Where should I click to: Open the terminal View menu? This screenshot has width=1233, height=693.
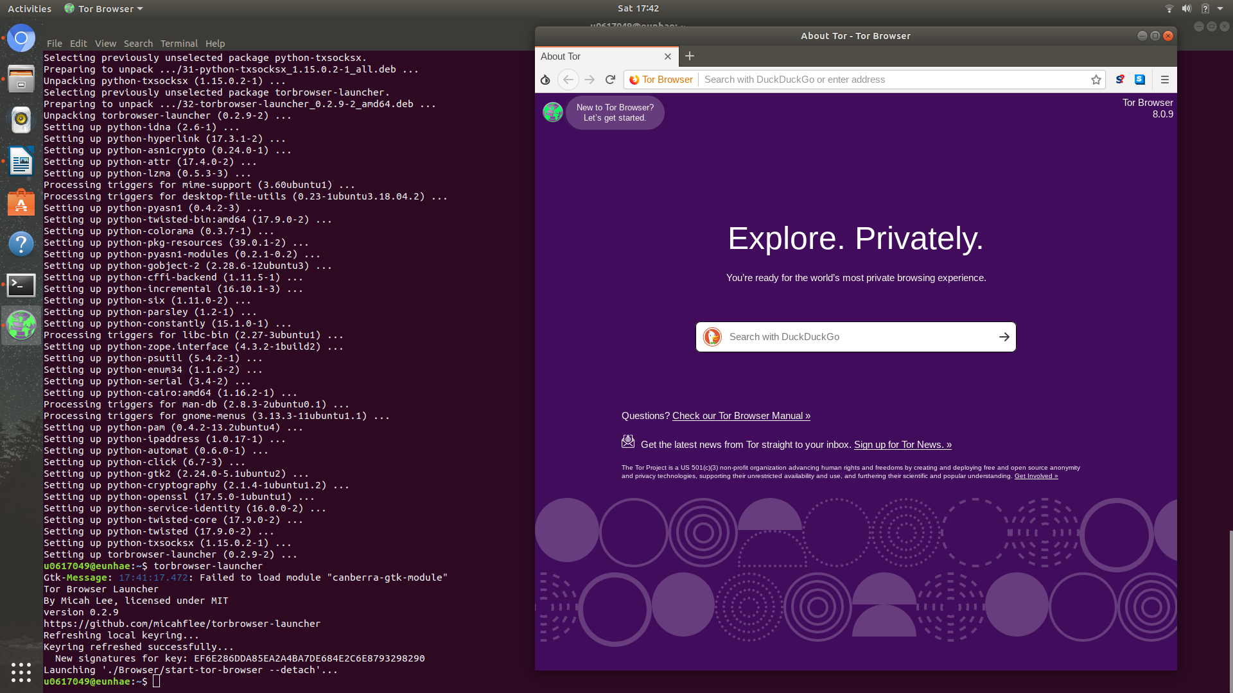click(105, 44)
